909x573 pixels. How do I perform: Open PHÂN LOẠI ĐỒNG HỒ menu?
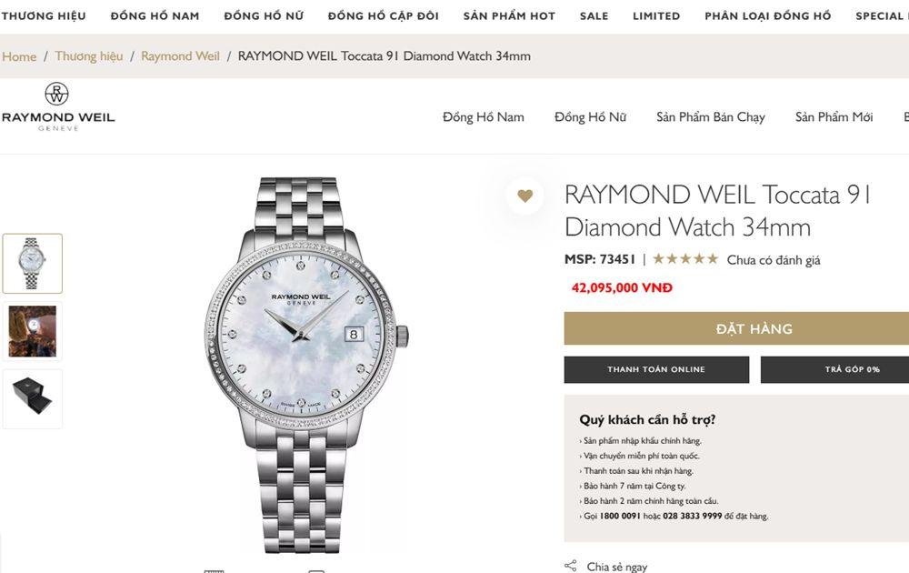(768, 16)
